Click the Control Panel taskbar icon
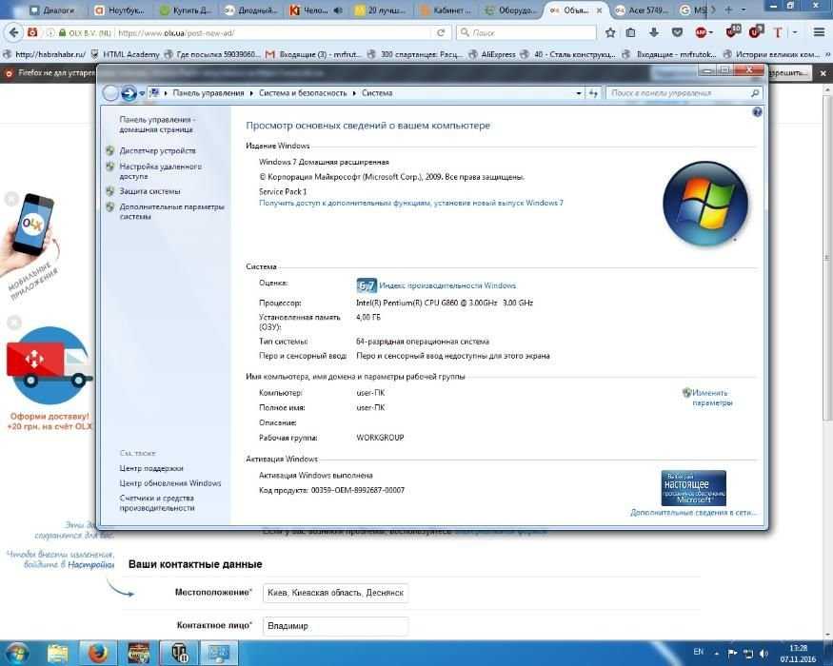The height and width of the screenshot is (666, 833). coord(218,654)
